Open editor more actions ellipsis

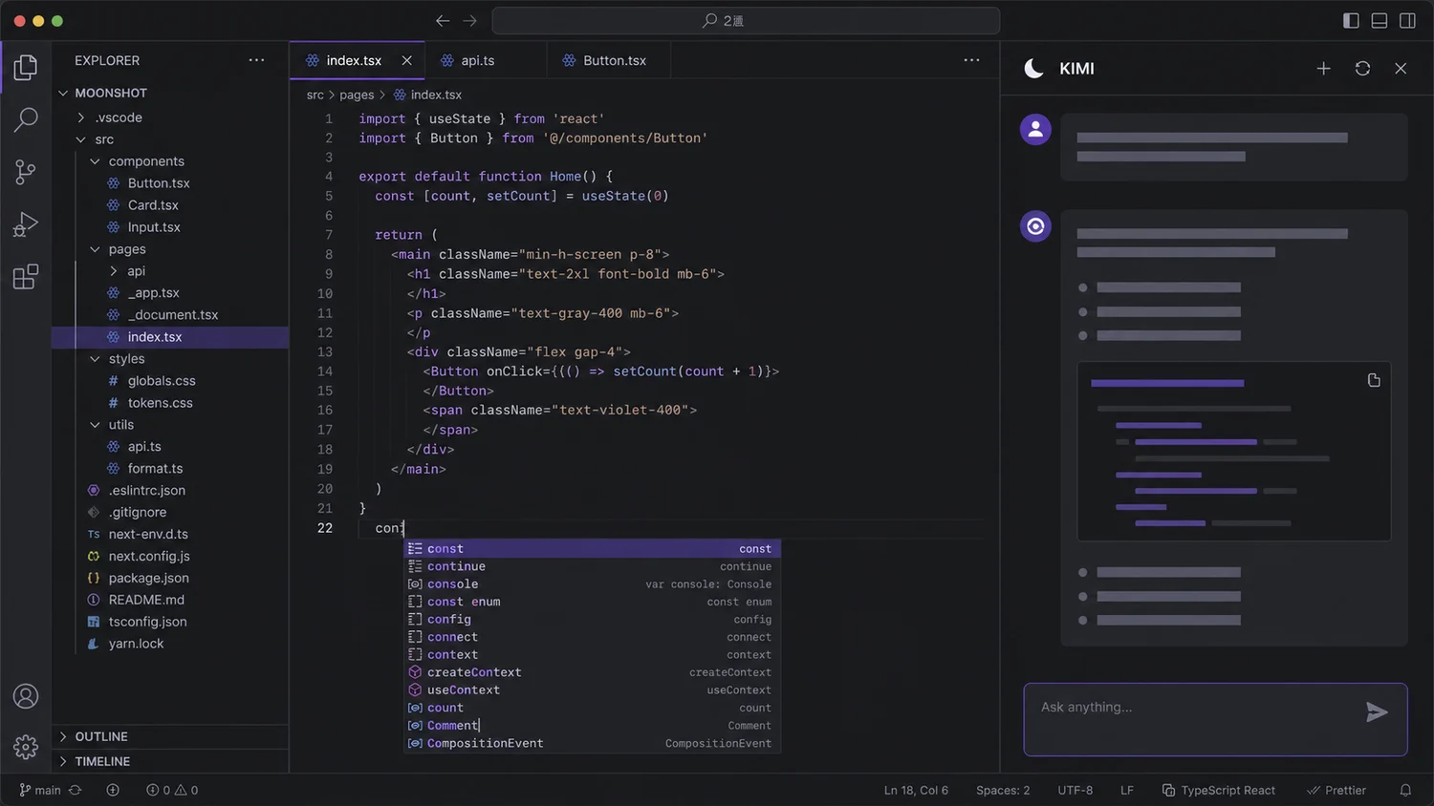pyautogui.click(x=971, y=60)
